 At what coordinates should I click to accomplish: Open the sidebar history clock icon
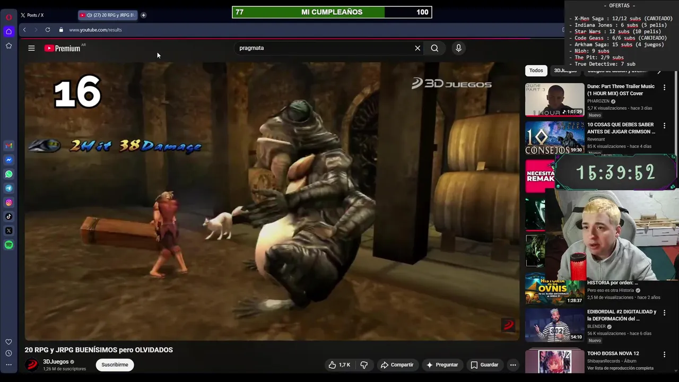point(8,353)
